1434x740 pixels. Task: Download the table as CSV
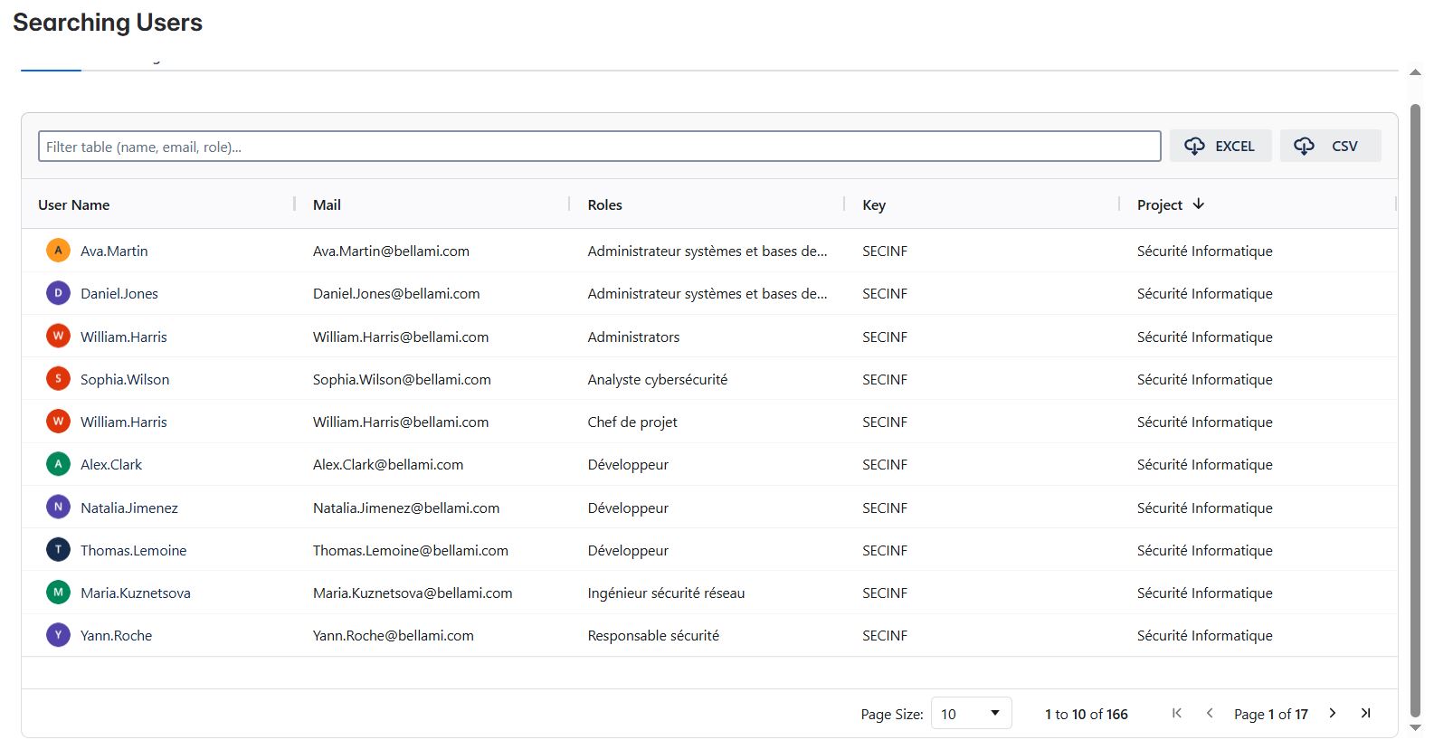[1330, 147]
